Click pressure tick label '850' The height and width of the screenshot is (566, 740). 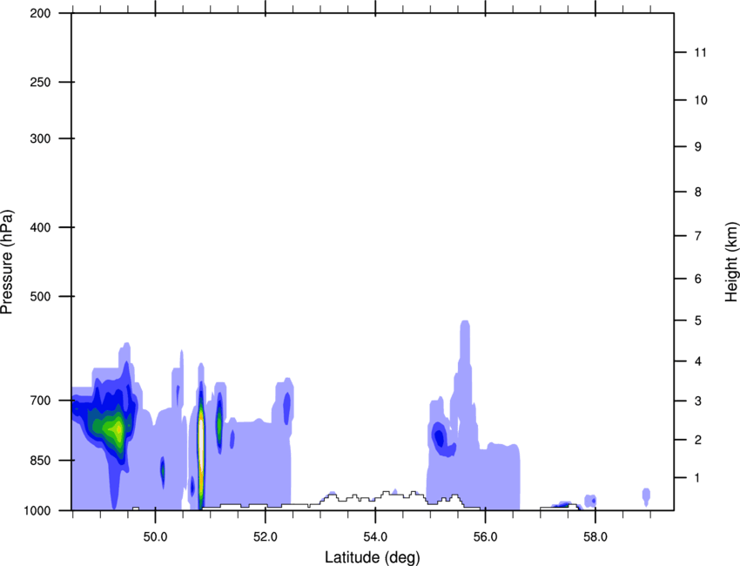pos(40,461)
